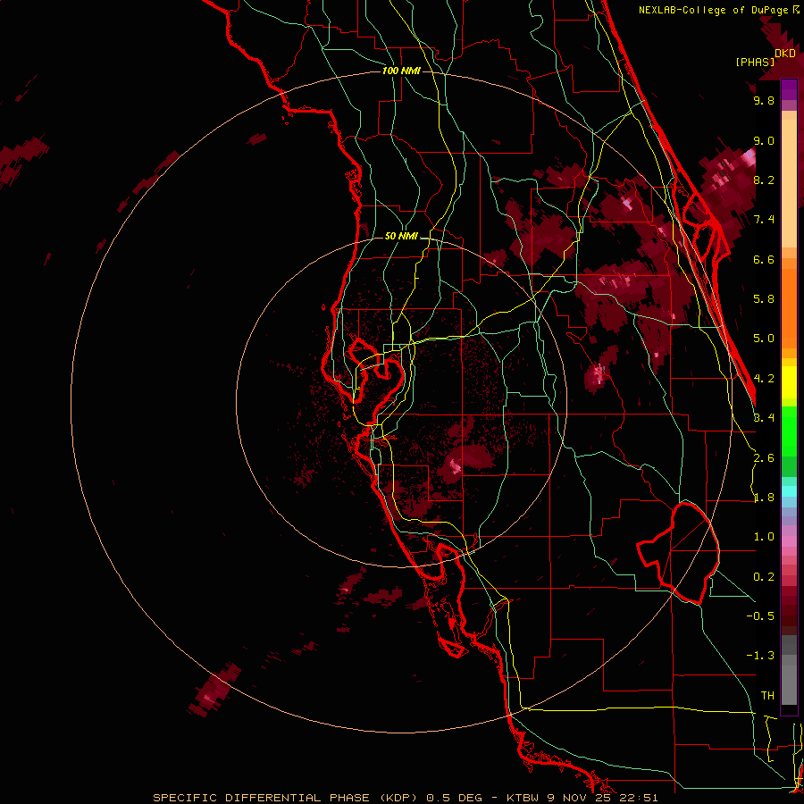Pick the cyan band of the color scale
Screen dimensions: 804x804
[789, 491]
